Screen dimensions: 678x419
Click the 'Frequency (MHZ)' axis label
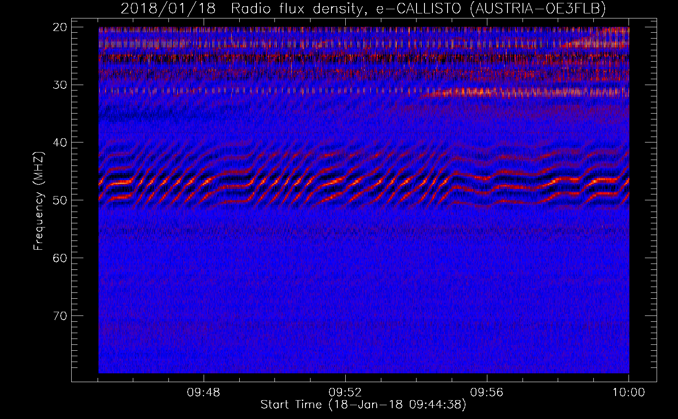39,201
